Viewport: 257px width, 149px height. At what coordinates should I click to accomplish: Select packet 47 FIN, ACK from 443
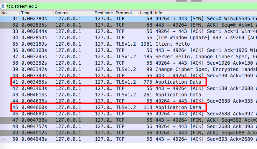tap(129, 120)
